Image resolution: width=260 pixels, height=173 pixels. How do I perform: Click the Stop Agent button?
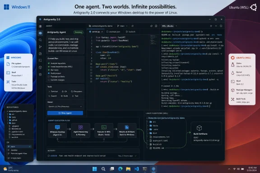[65, 113]
